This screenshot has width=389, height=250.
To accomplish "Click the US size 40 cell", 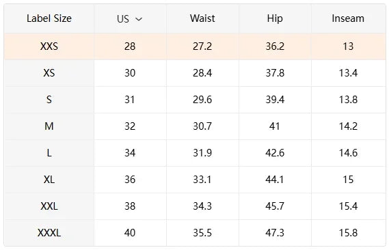I will pos(130,233).
